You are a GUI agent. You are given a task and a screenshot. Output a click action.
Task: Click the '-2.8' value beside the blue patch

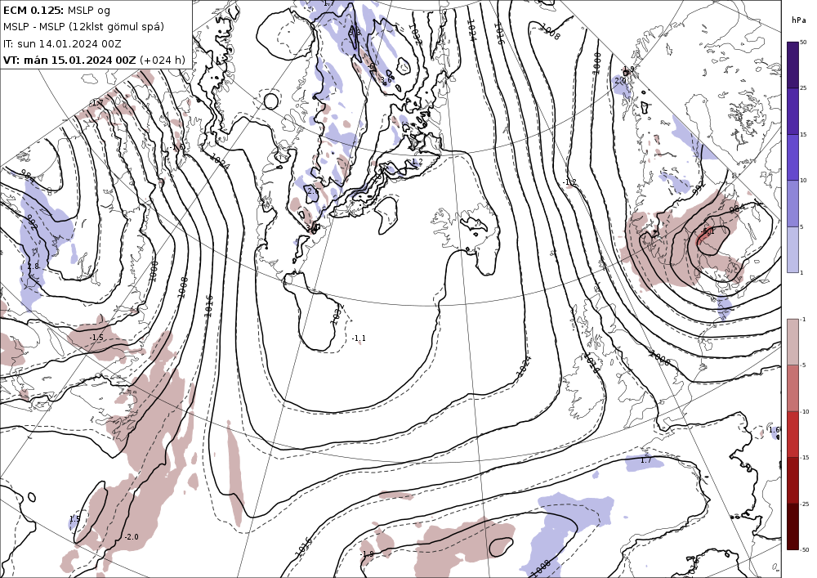(x=32, y=267)
